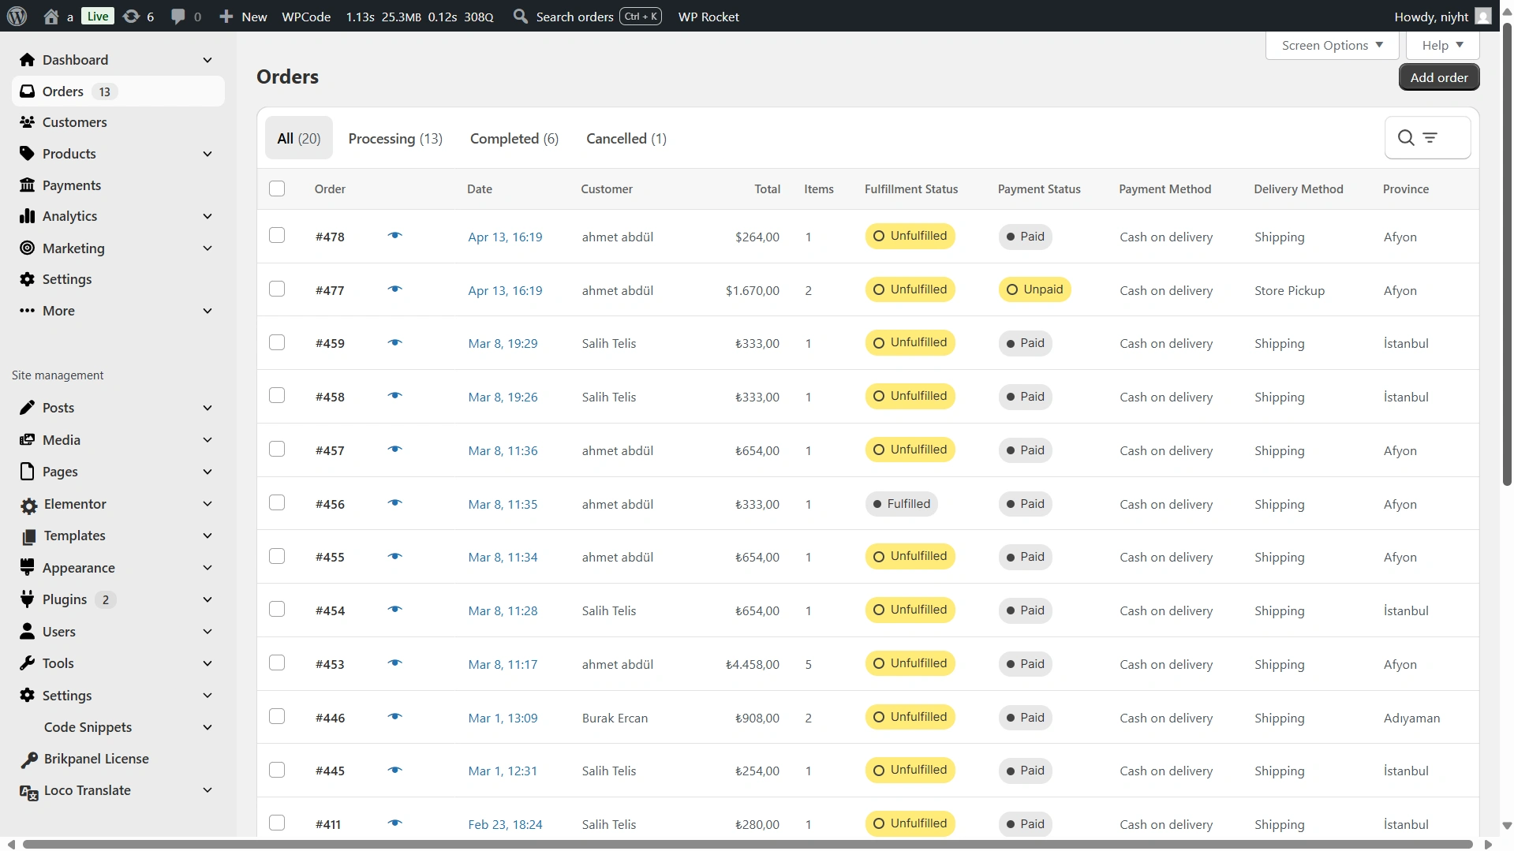Open the Screen Options dropdown
This screenshot has width=1514, height=851.
[x=1332, y=46]
